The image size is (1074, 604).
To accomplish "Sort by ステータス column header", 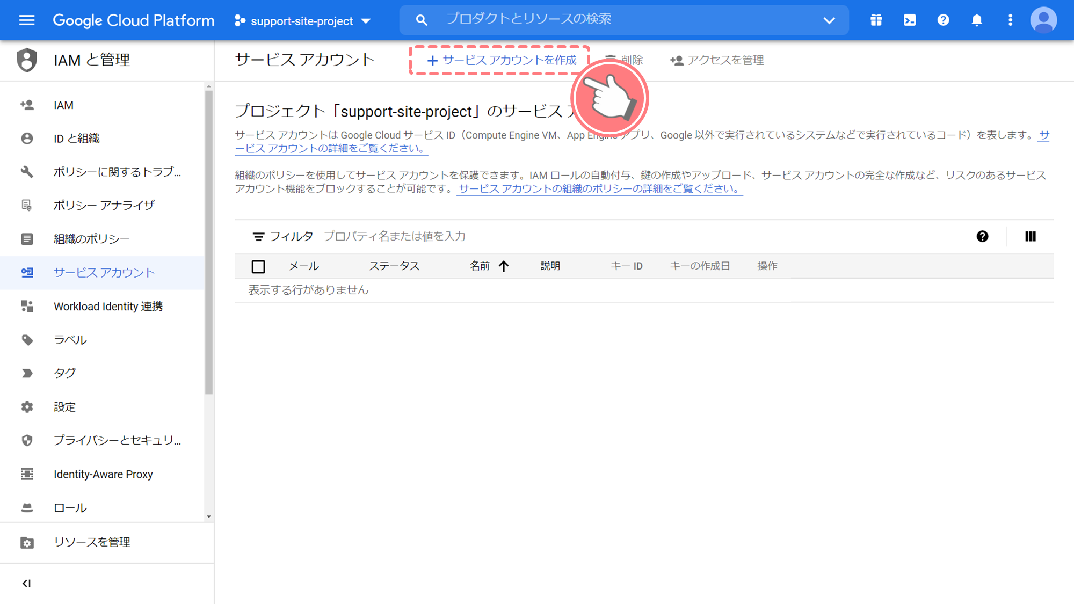I will (x=394, y=266).
